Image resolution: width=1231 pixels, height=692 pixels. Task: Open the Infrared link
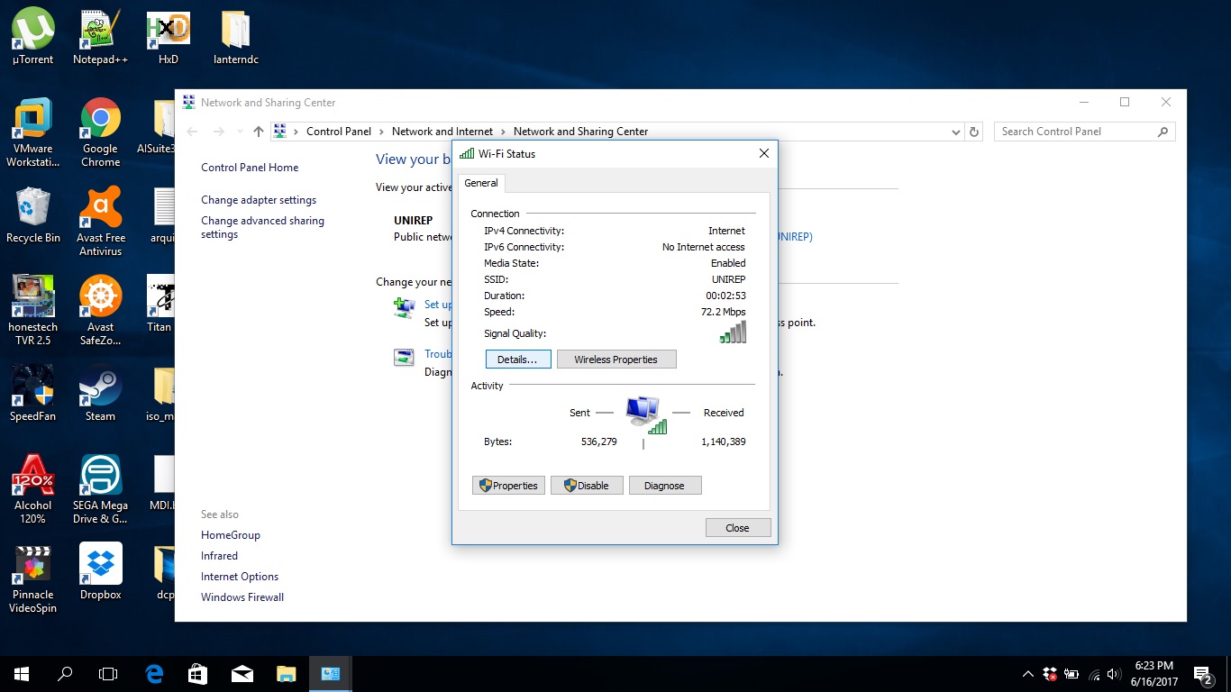[x=219, y=556]
